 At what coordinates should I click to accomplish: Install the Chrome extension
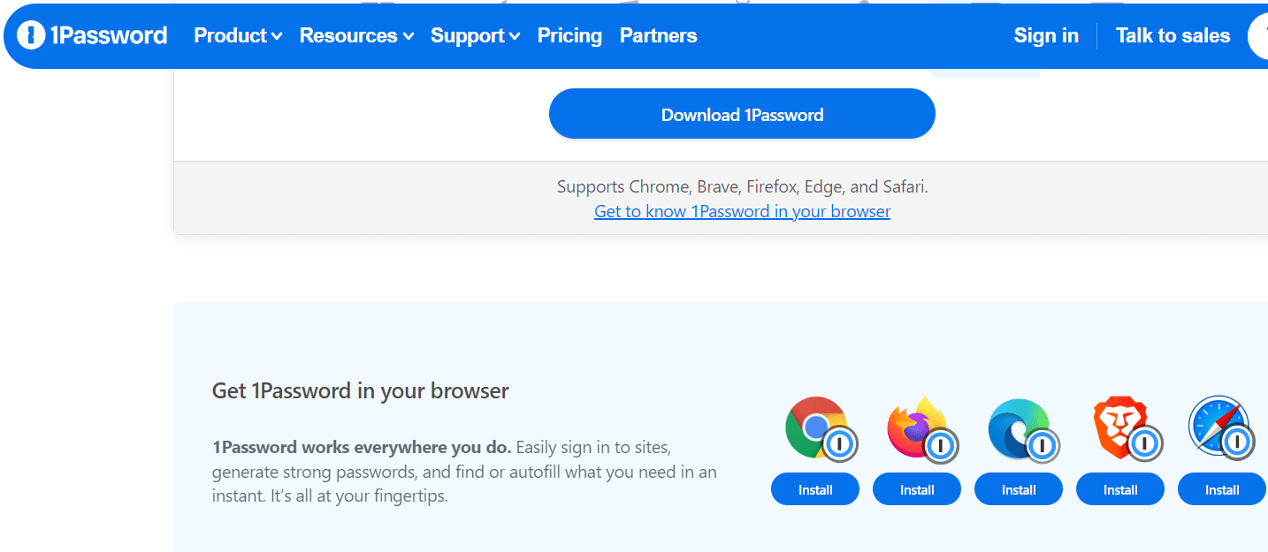tap(814, 488)
